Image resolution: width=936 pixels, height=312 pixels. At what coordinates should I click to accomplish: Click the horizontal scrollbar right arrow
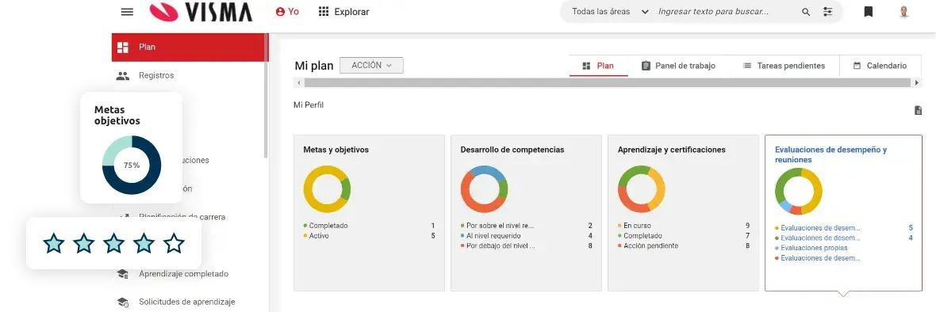pyautogui.click(x=918, y=83)
